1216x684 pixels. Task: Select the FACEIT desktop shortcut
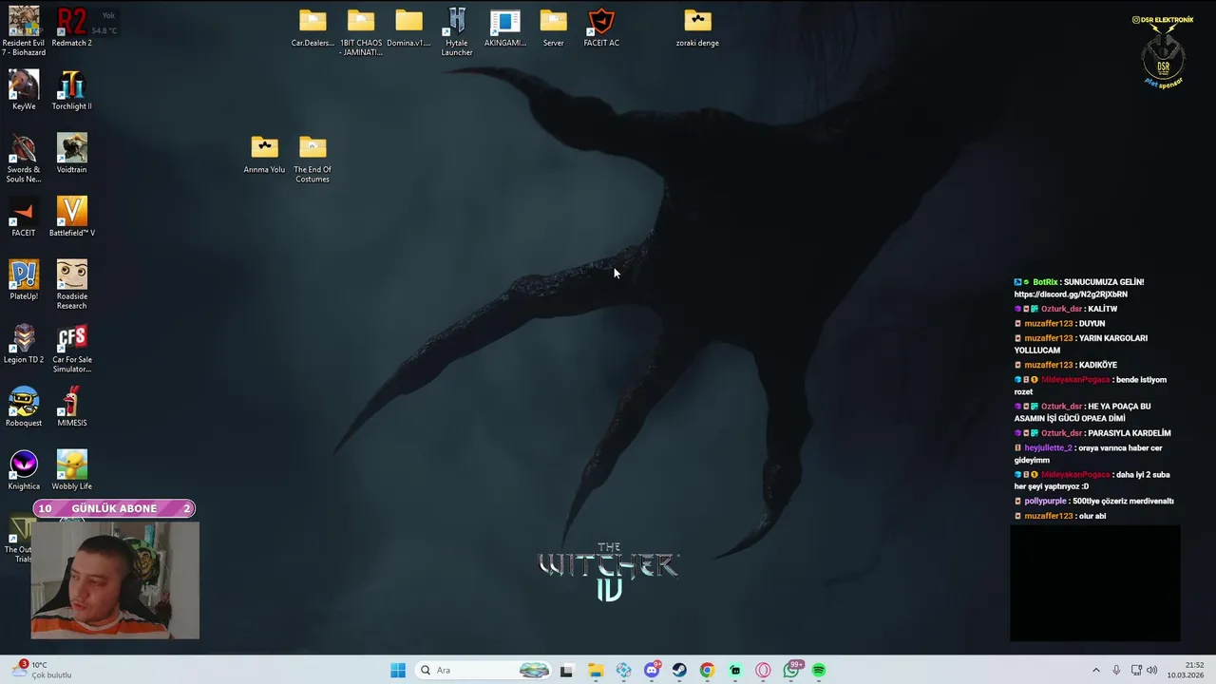click(24, 217)
